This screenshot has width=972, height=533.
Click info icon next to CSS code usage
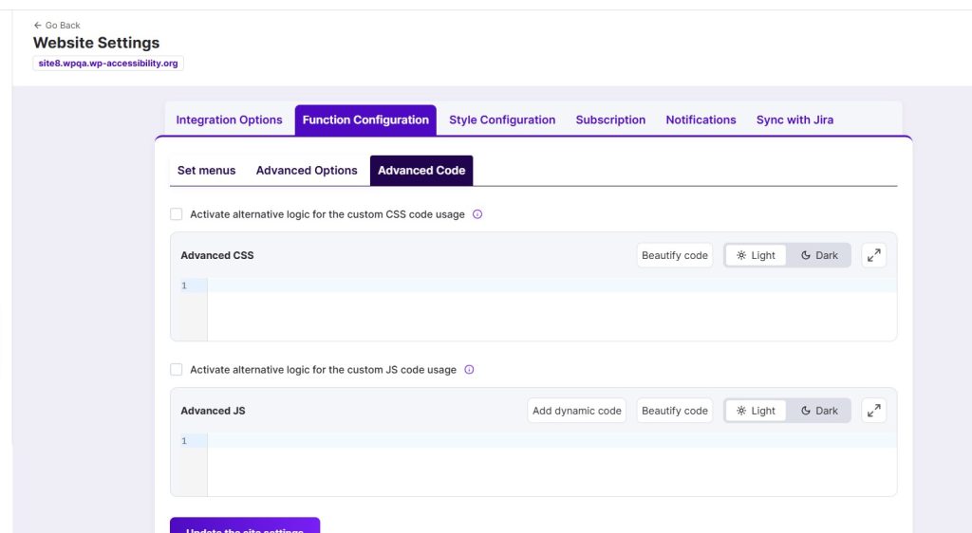(x=477, y=214)
